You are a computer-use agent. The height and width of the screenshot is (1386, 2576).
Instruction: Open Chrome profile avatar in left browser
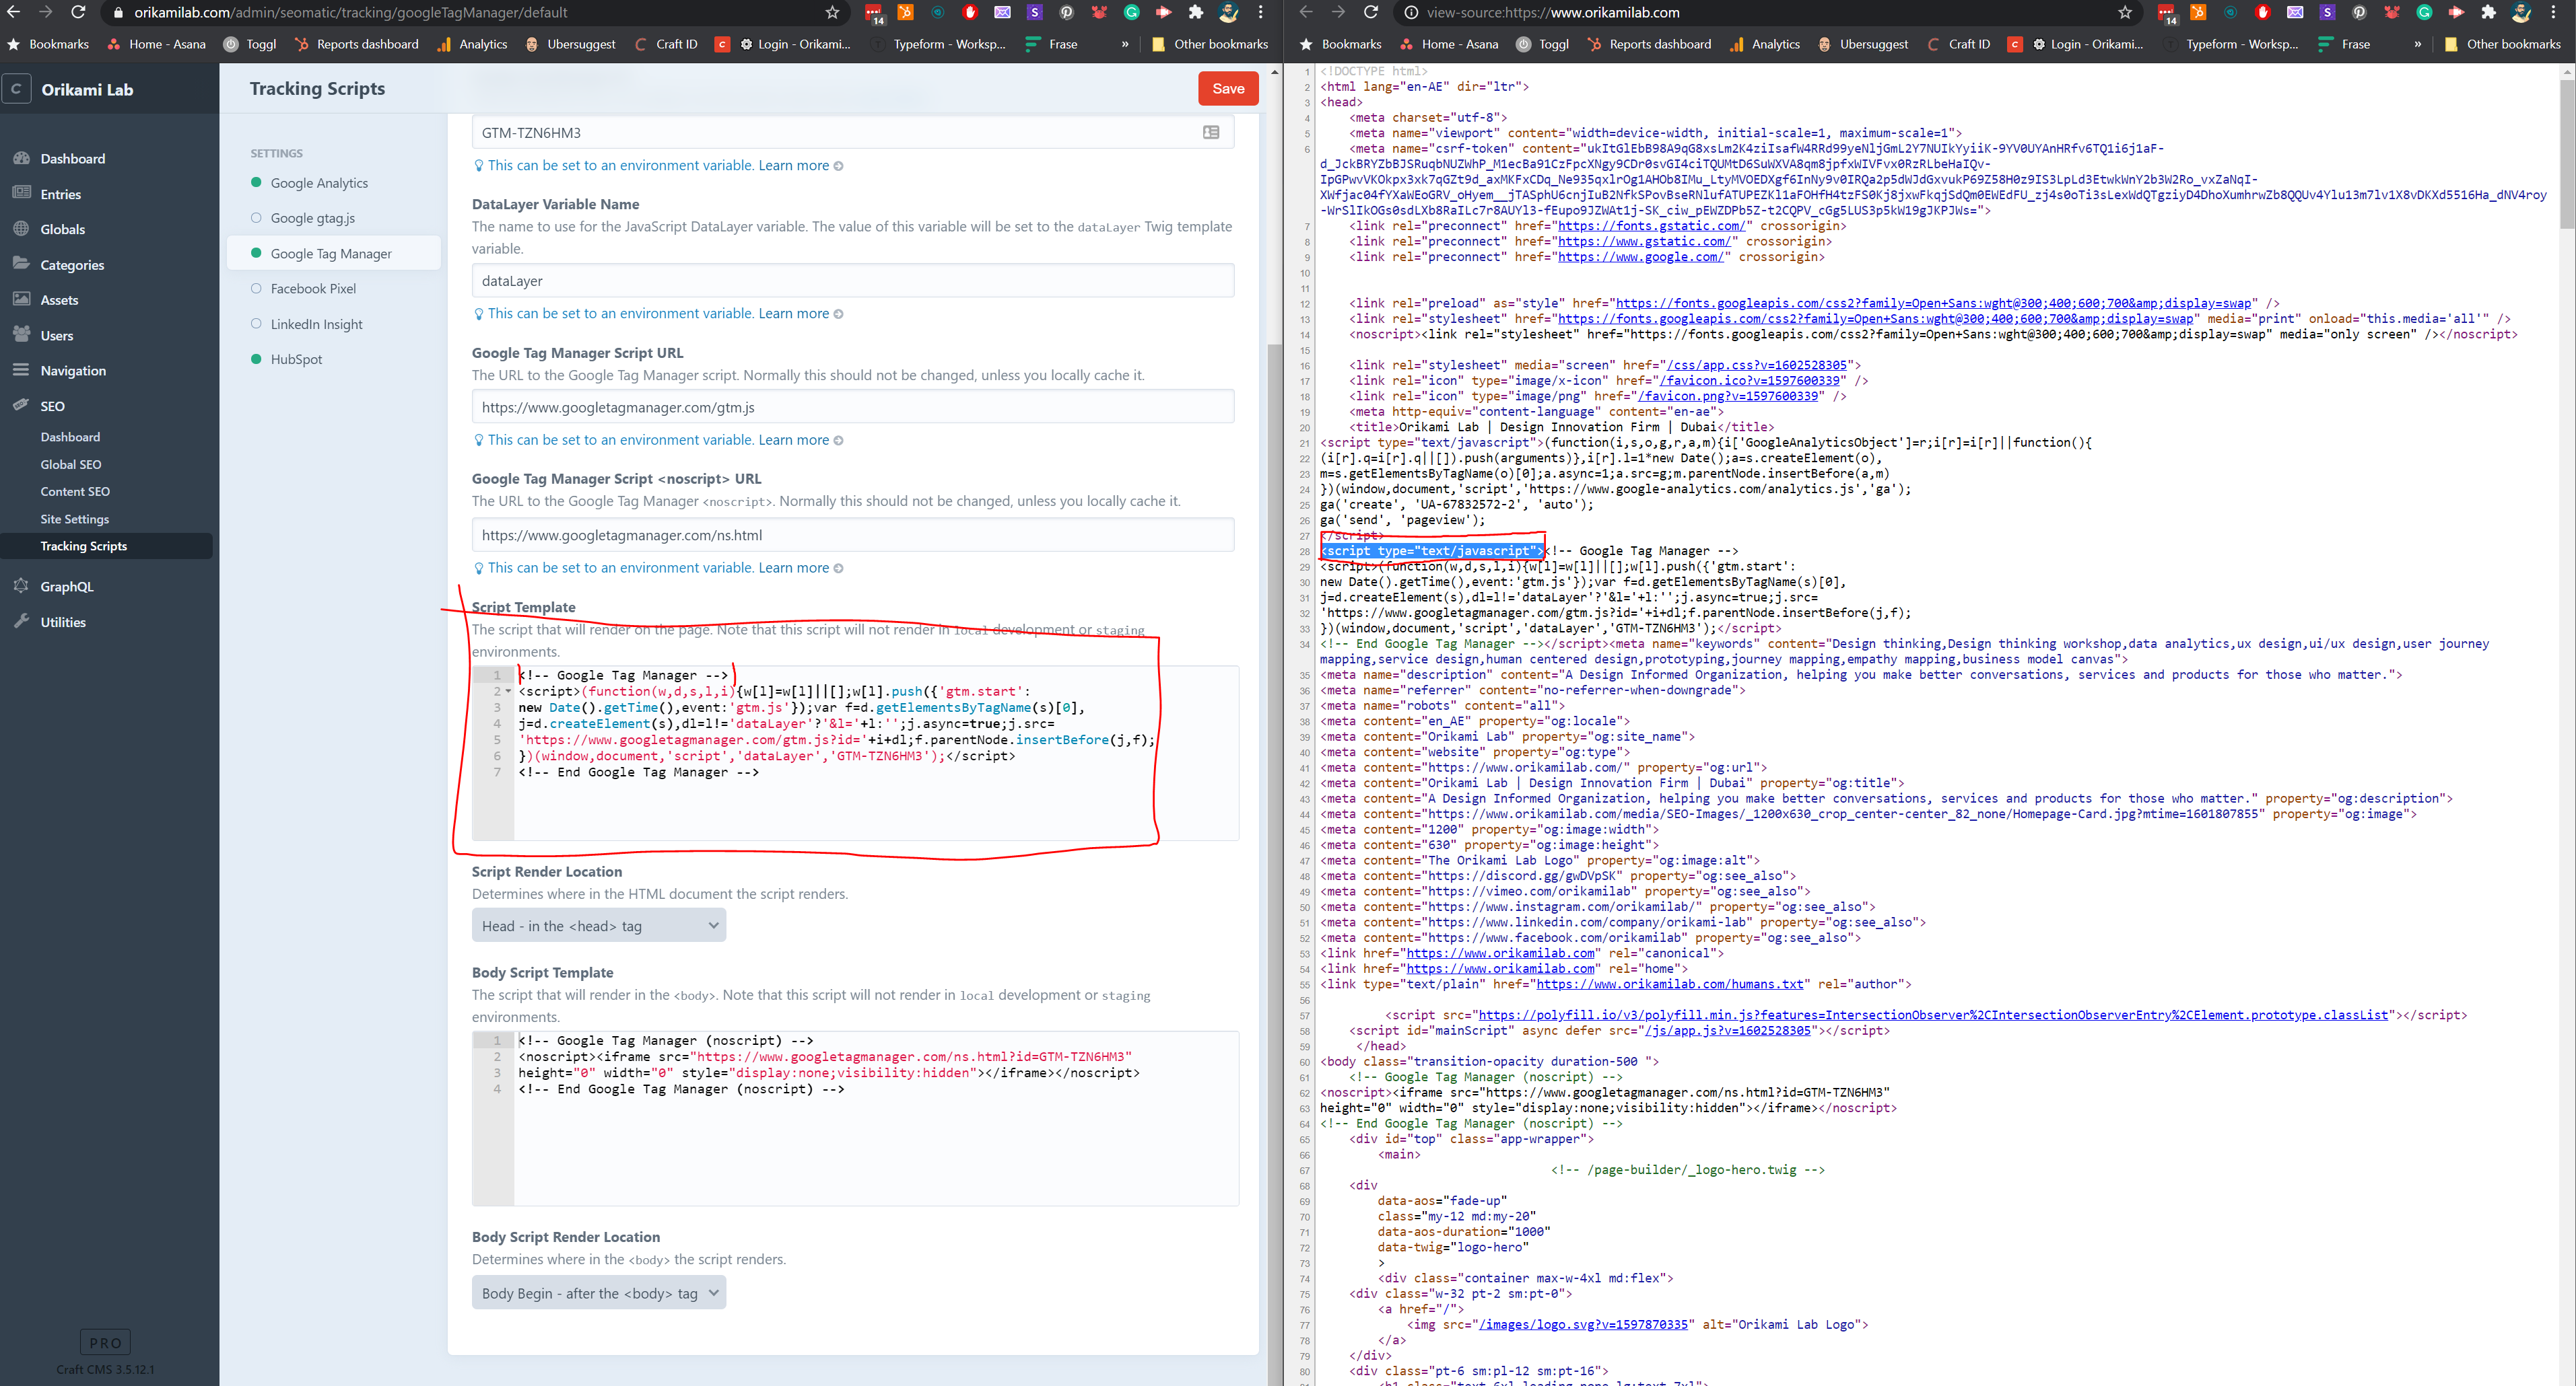pos(1229,13)
